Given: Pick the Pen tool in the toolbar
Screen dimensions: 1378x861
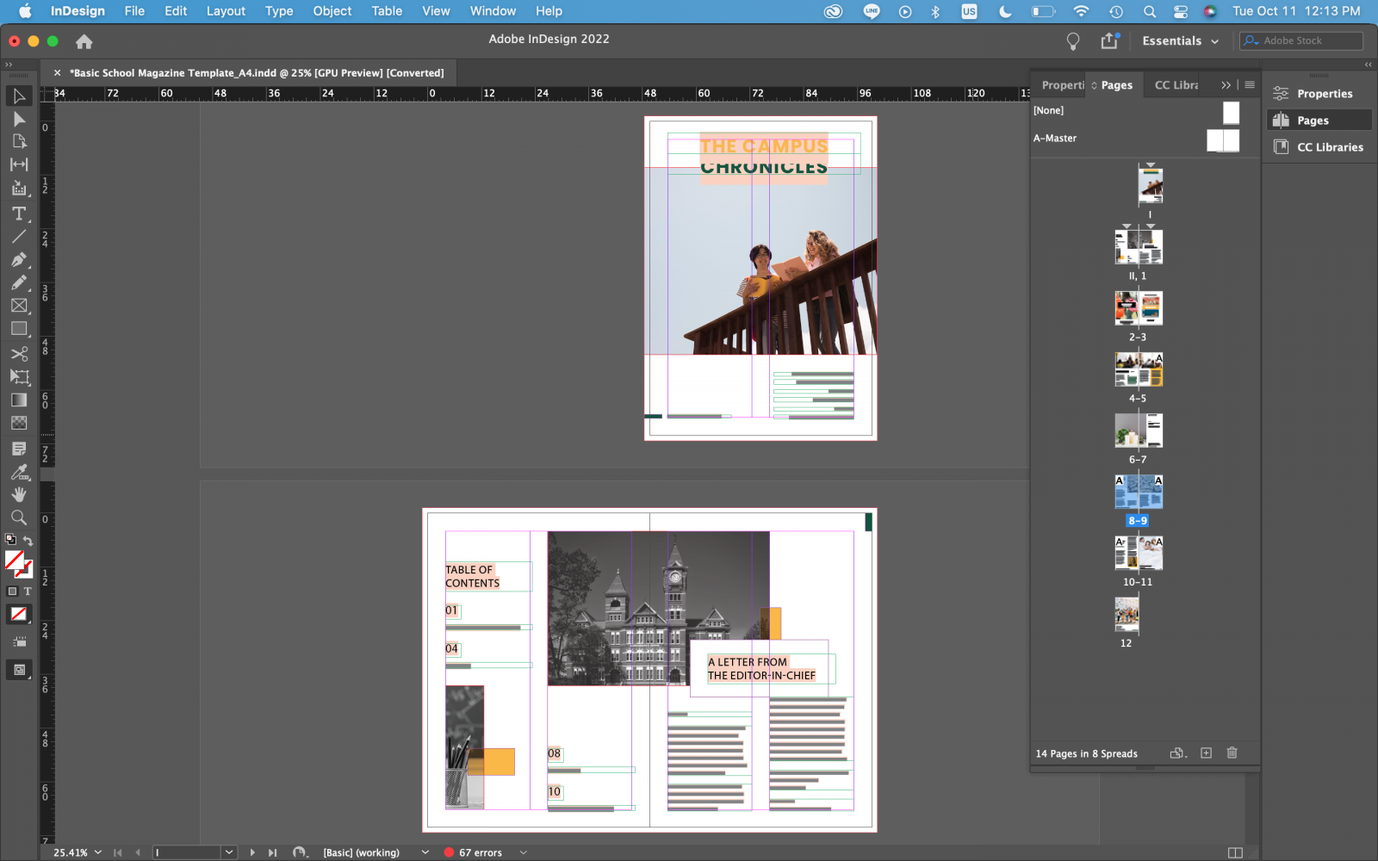Looking at the screenshot, I should [x=19, y=259].
